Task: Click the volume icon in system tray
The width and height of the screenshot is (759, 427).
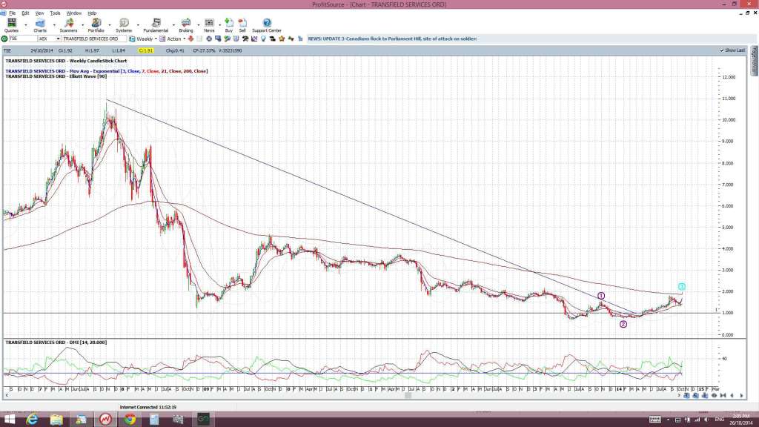Action: pos(706,420)
